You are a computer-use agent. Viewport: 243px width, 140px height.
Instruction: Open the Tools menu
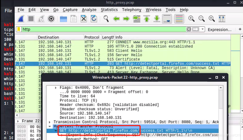pyautogui.click(x=170, y=10)
